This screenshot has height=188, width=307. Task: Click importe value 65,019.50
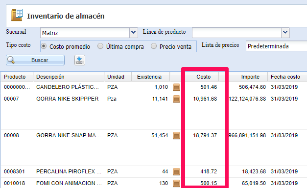(x=254, y=183)
